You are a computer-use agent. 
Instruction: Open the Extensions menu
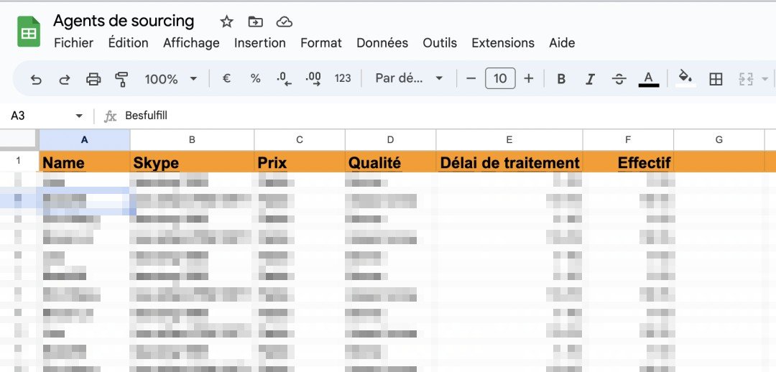503,43
